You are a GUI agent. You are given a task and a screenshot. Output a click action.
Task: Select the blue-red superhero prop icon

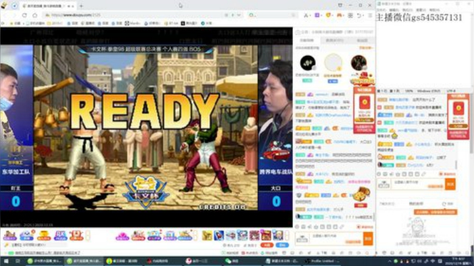pos(219,236)
